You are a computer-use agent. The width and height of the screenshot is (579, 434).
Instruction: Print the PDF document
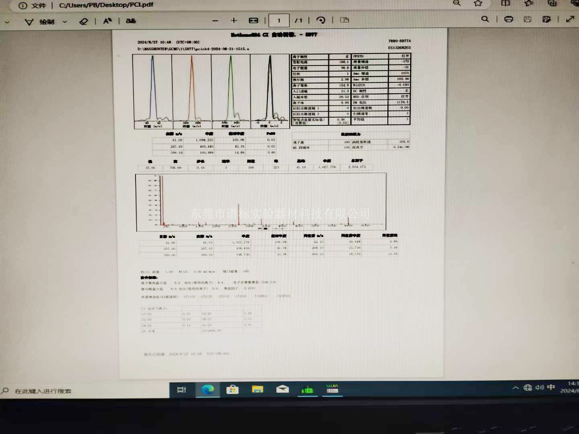pos(509,19)
